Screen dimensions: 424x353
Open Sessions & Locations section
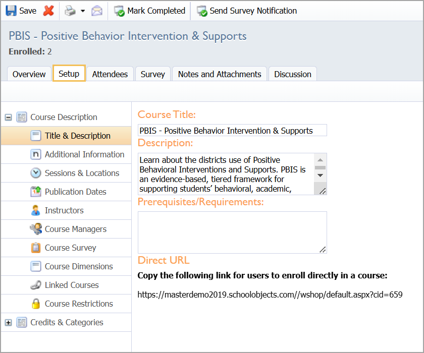tap(66, 173)
